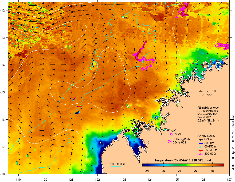Click the dark blue end of the color bar

[x=144, y=165]
